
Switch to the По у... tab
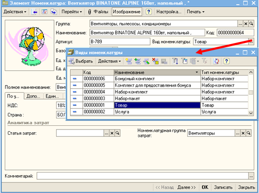(14, 96)
